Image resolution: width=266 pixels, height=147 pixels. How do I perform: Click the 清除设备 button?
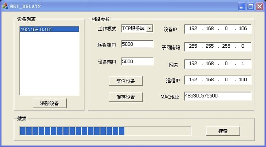(x=49, y=103)
